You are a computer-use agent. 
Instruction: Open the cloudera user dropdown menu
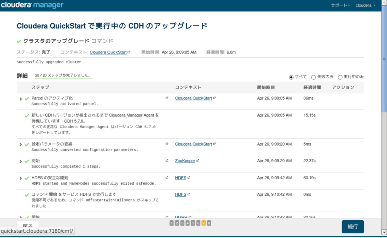(x=365, y=5)
